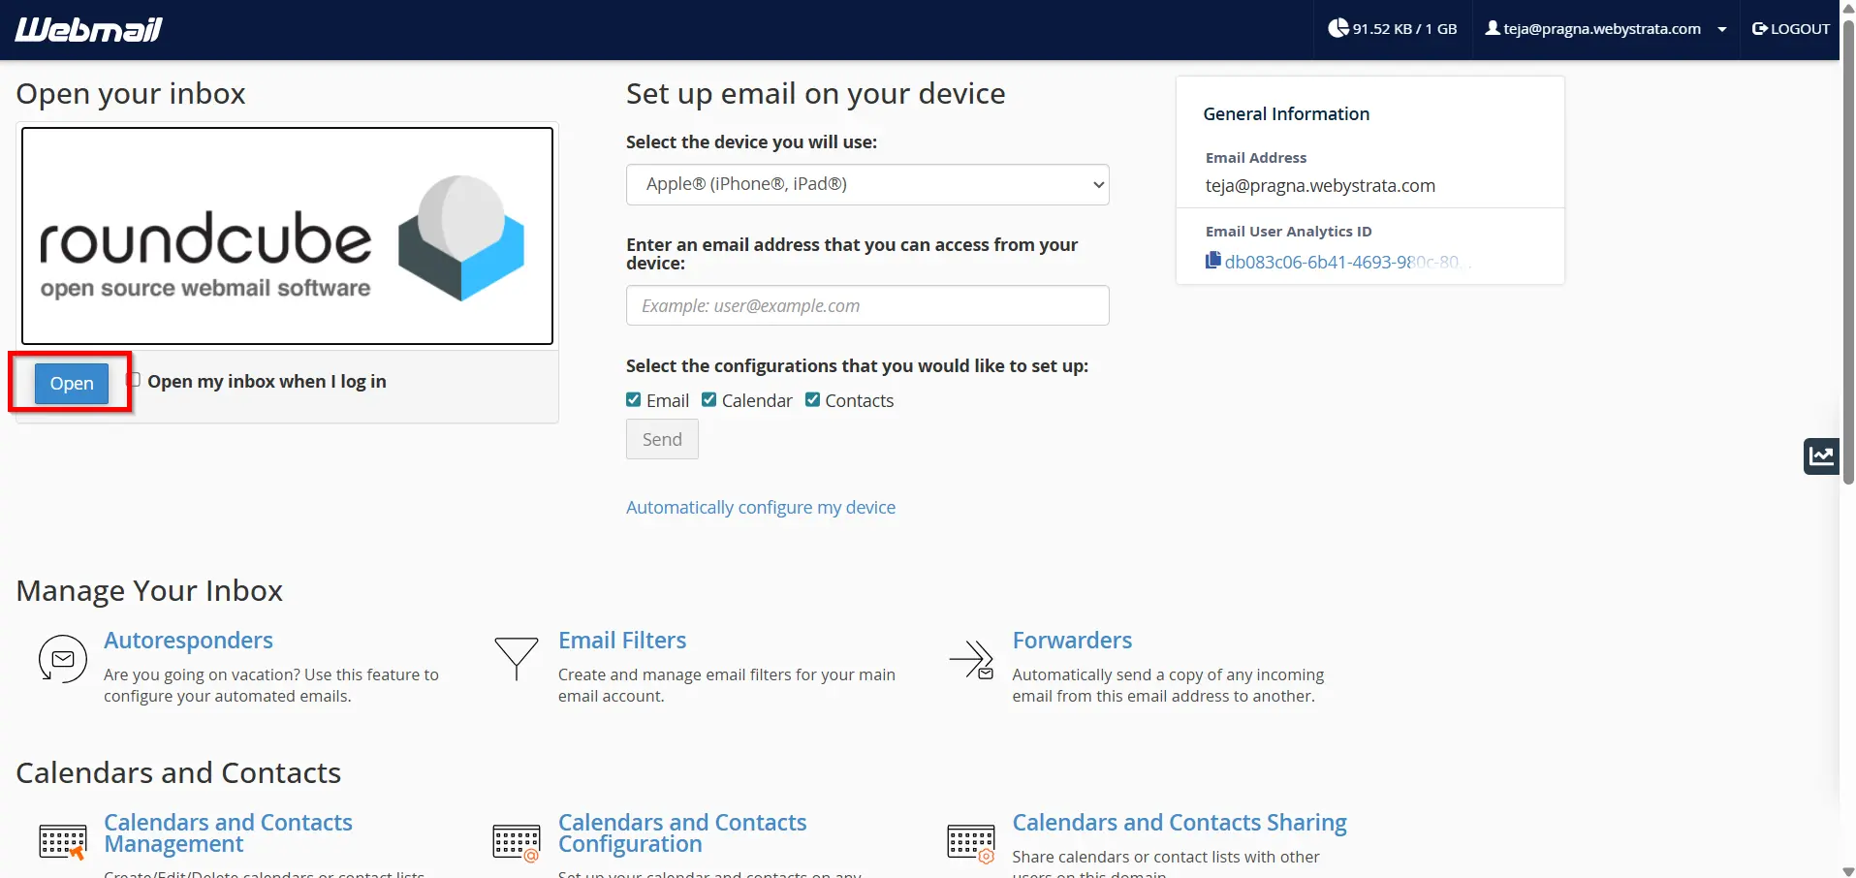The height and width of the screenshot is (878, 1856).
Task: Open the Roundcube webmail thumbnail
Action: (287, 235)
